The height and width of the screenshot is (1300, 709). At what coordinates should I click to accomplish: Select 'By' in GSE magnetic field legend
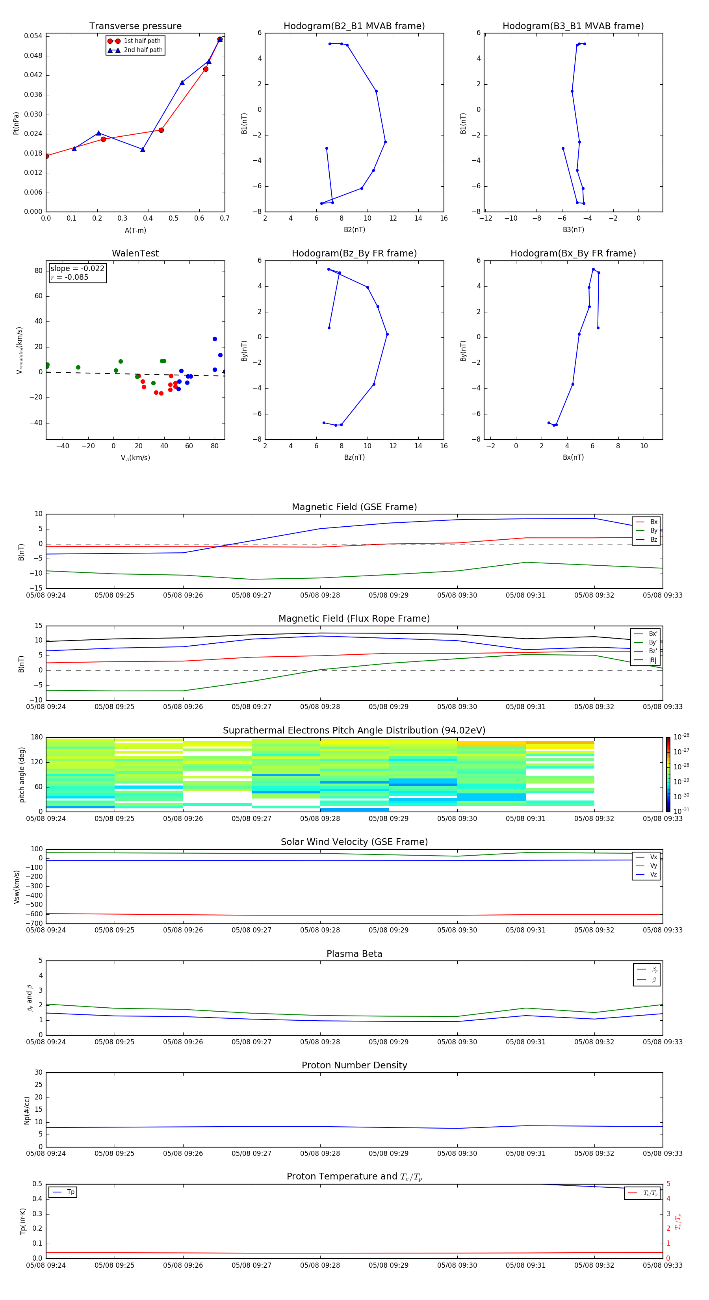click(x=646, y=531)
